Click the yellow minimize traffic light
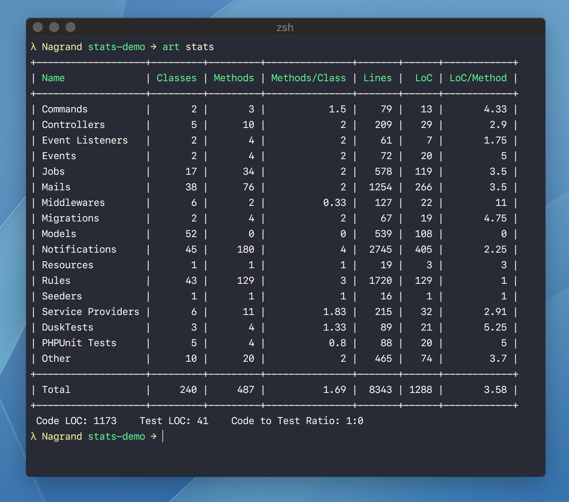The image size is (569, 502). (54, 27)
